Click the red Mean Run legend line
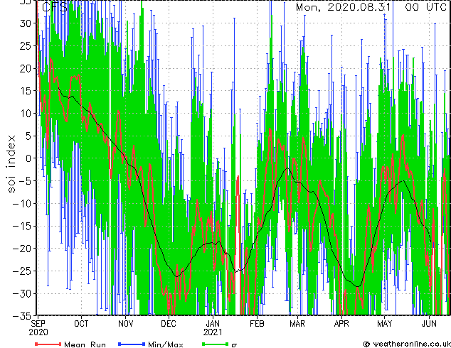 tap(48, 344)
